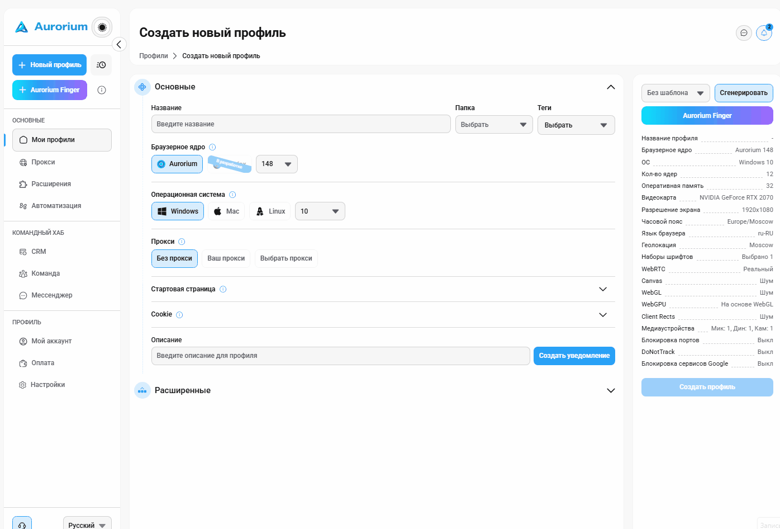The height and width of the screenshot is (529, 780).
Task: Select Windows as operating system
Action: (178, 211)
